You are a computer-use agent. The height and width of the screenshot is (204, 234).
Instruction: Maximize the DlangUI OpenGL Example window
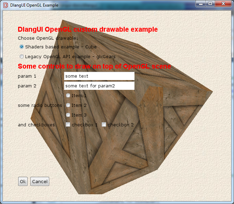pos(210,4)
